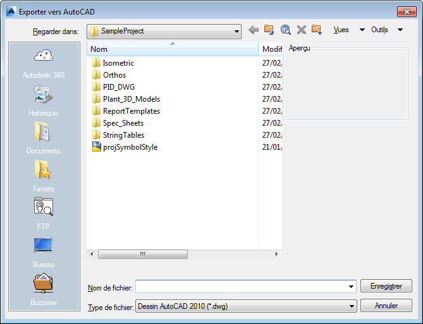
Task: Click the search the web icon
Action: 285,30
